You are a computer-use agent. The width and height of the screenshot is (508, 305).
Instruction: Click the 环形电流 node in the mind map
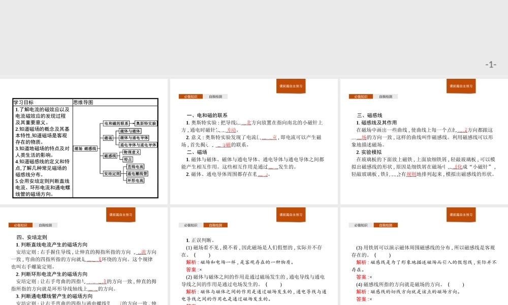(x=135, y=180)
